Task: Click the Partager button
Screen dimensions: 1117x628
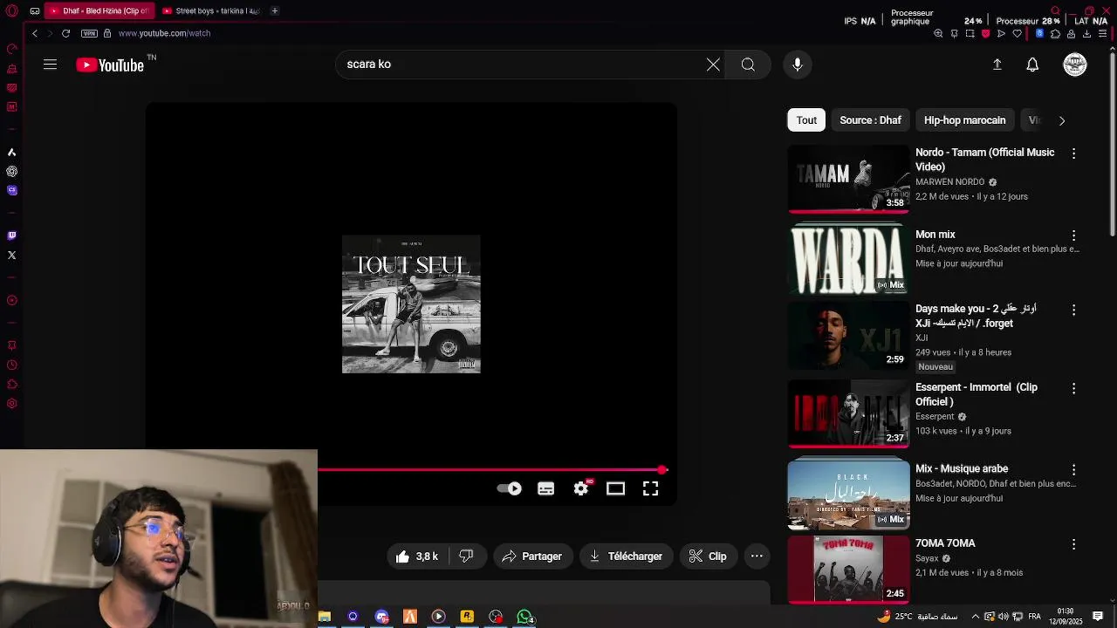Action: [532, 556]
